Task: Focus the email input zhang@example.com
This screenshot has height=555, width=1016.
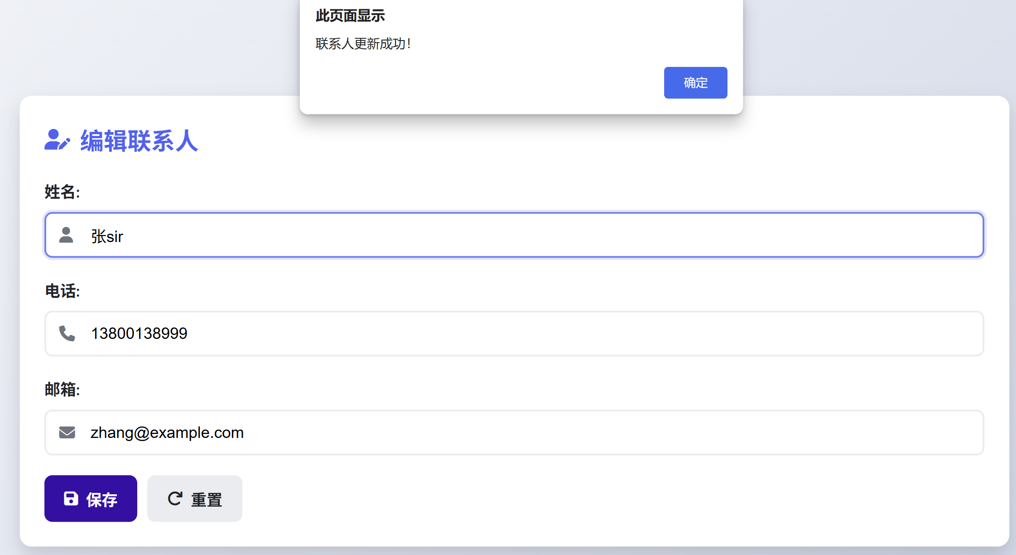Action: [x=528, y=433]
